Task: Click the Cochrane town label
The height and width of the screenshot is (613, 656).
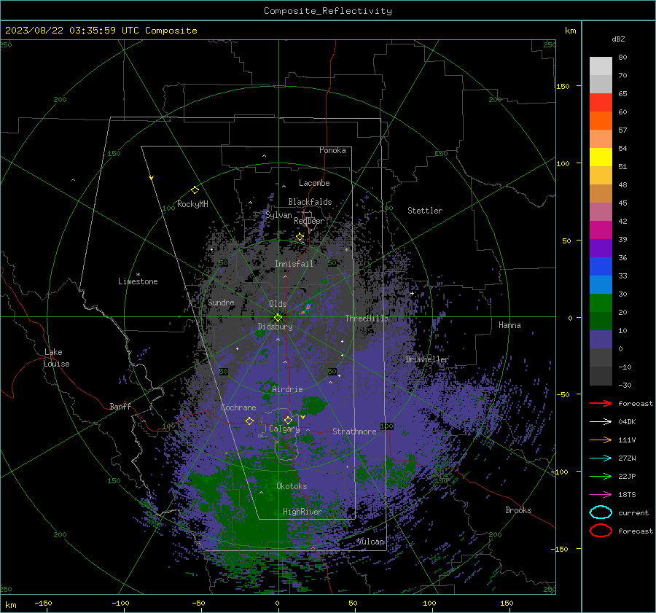Action: [238, 407]
